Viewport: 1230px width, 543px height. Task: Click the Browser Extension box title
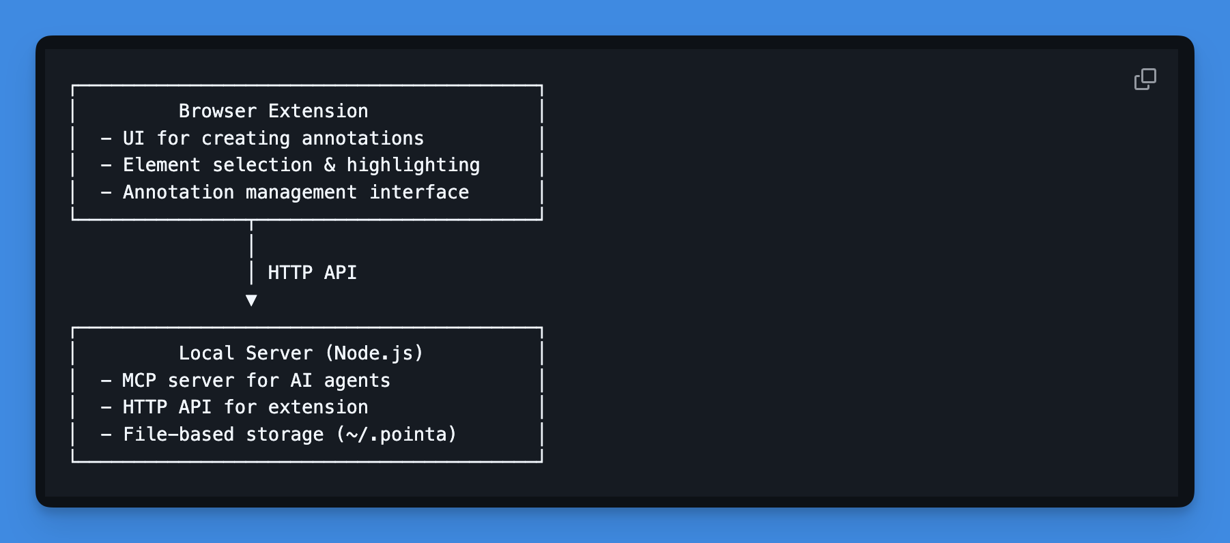274,111
